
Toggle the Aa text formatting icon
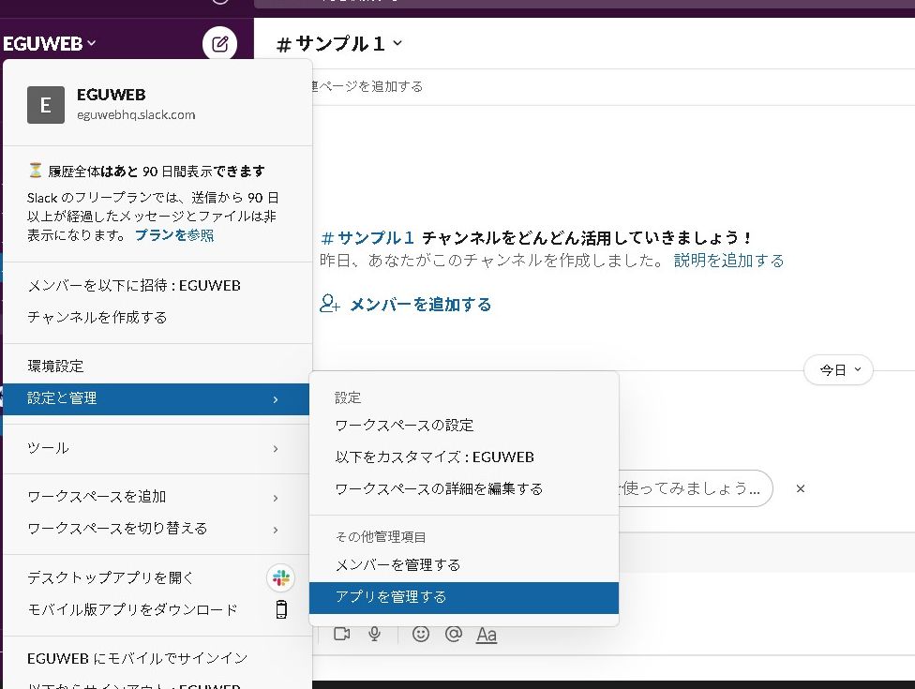pyautogui.click(x=487, y=634)
